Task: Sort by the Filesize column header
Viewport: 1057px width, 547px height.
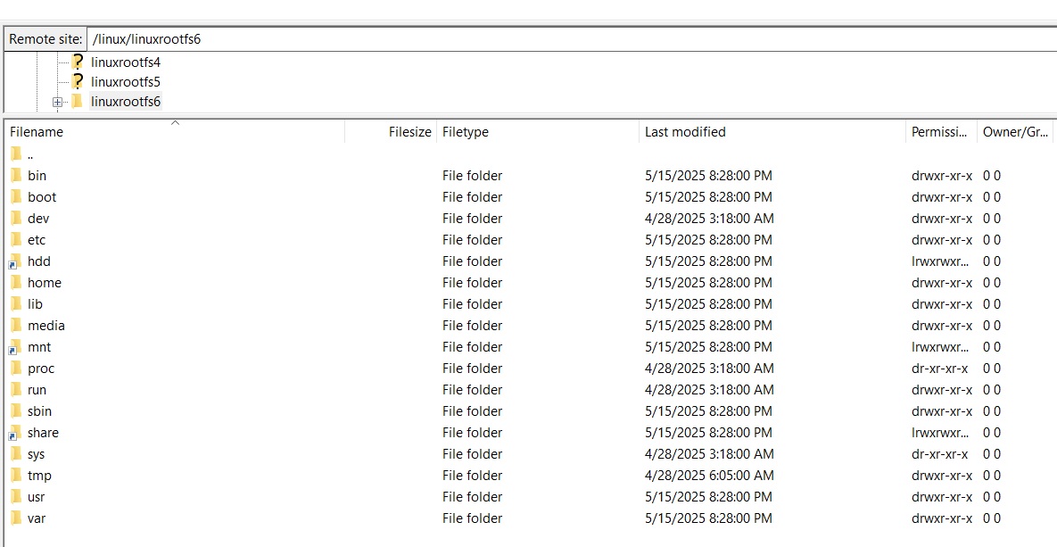Action: click(x=391, y=132)
